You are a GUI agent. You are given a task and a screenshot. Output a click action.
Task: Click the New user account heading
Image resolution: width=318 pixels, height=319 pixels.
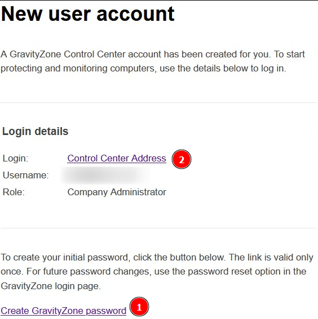pyautogui.click(x=87, y=14)
